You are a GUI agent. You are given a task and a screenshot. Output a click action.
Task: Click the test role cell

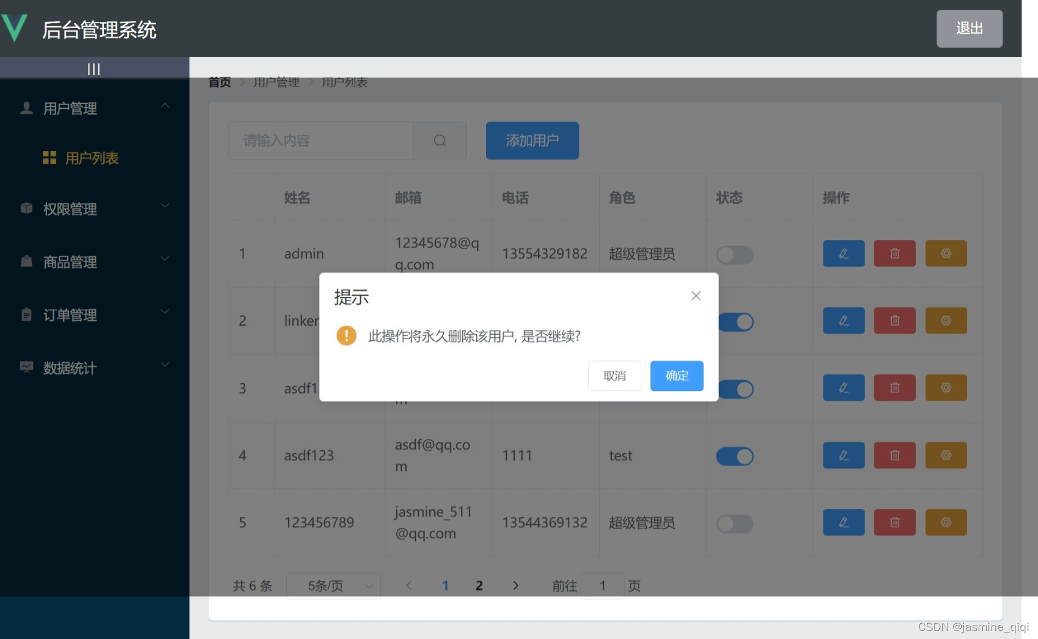click(620, 456)
